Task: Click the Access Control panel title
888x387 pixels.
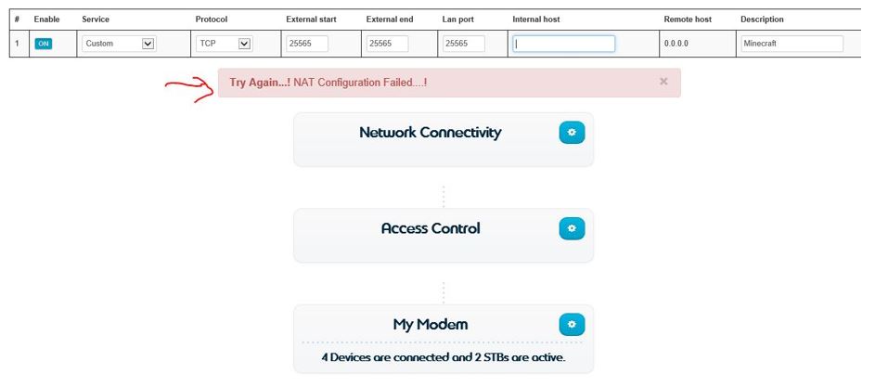Action: coord(431,228)
